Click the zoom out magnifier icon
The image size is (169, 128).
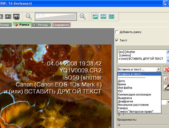pos(28,17)
